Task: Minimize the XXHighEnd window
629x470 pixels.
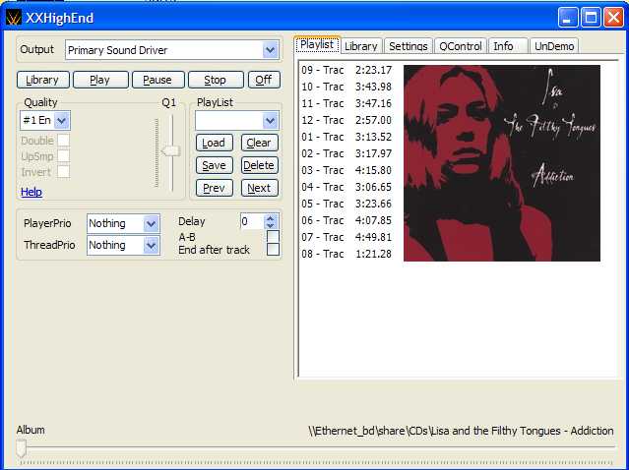Action: coord(568,18)
